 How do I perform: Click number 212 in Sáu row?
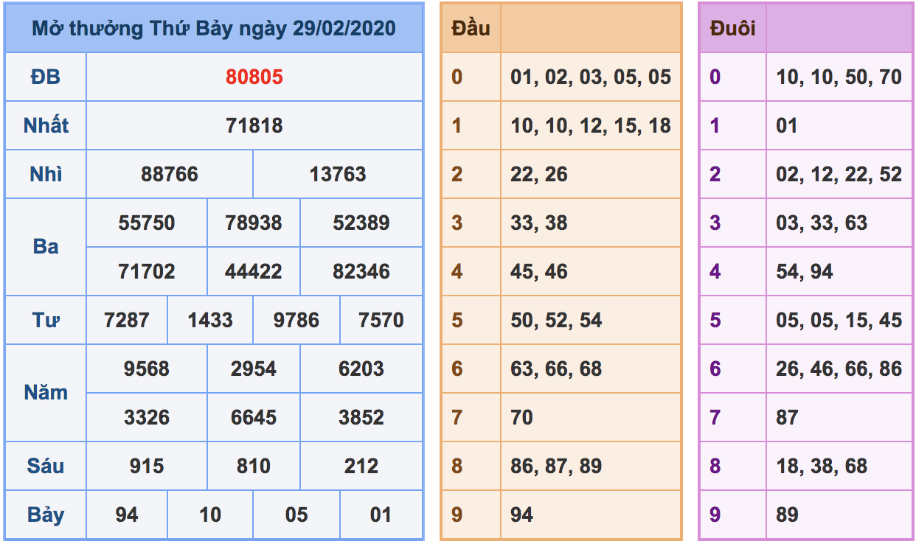pos(361,466)
